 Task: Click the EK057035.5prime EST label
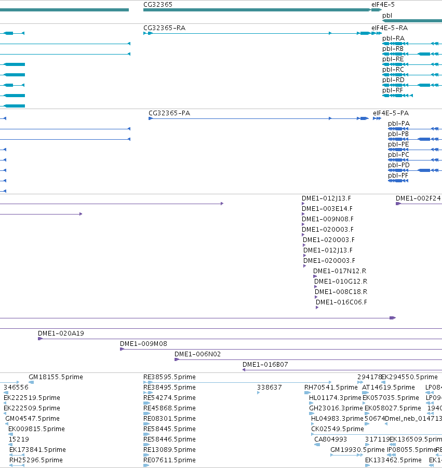pos(391,398)
